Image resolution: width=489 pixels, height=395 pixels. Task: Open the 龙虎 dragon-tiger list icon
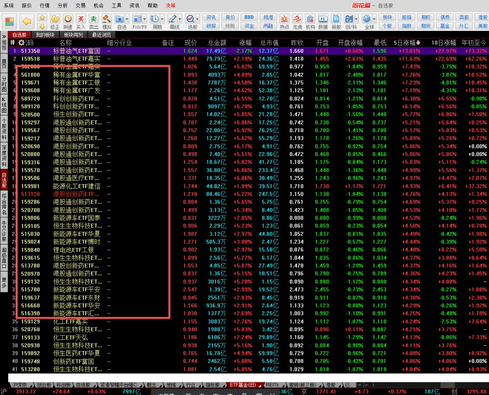click(x=297, y=22)
